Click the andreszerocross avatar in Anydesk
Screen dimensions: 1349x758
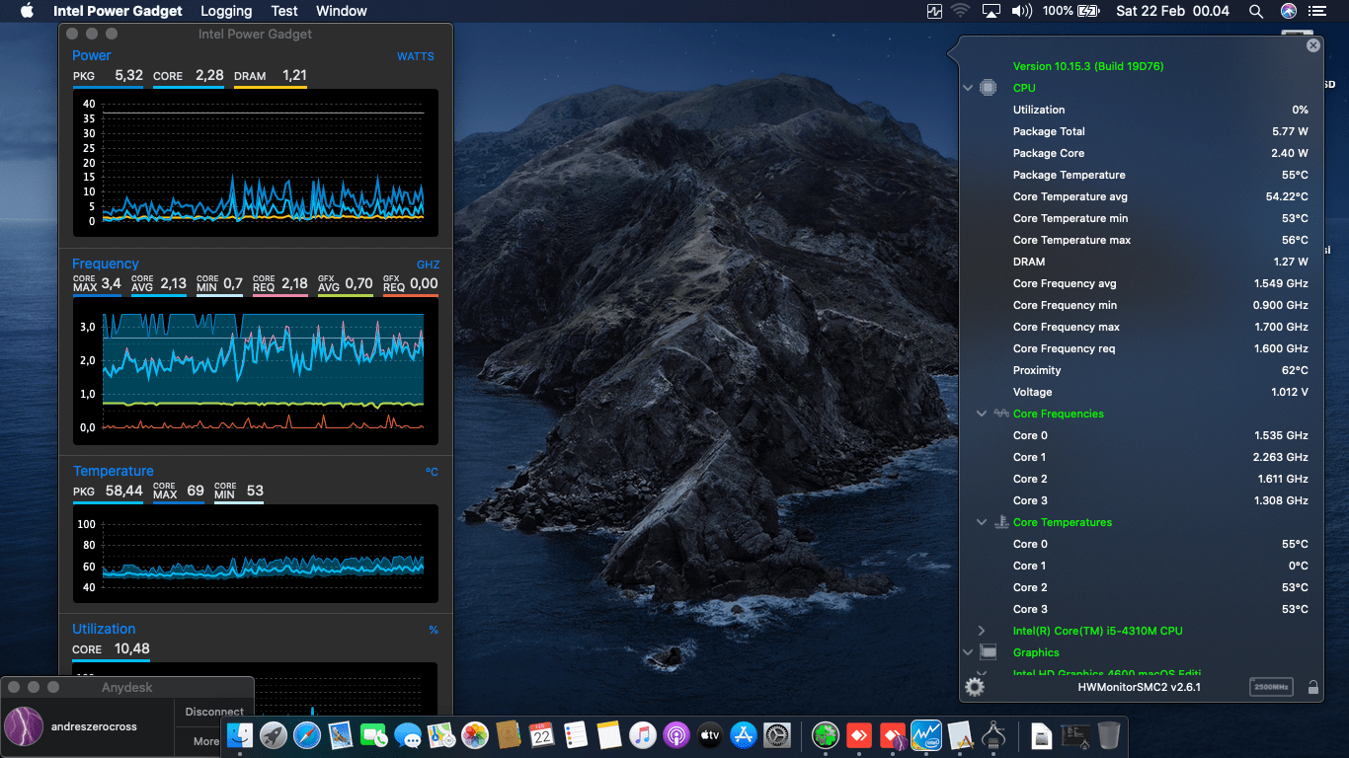pyautogui.click(x=24, y=726)
